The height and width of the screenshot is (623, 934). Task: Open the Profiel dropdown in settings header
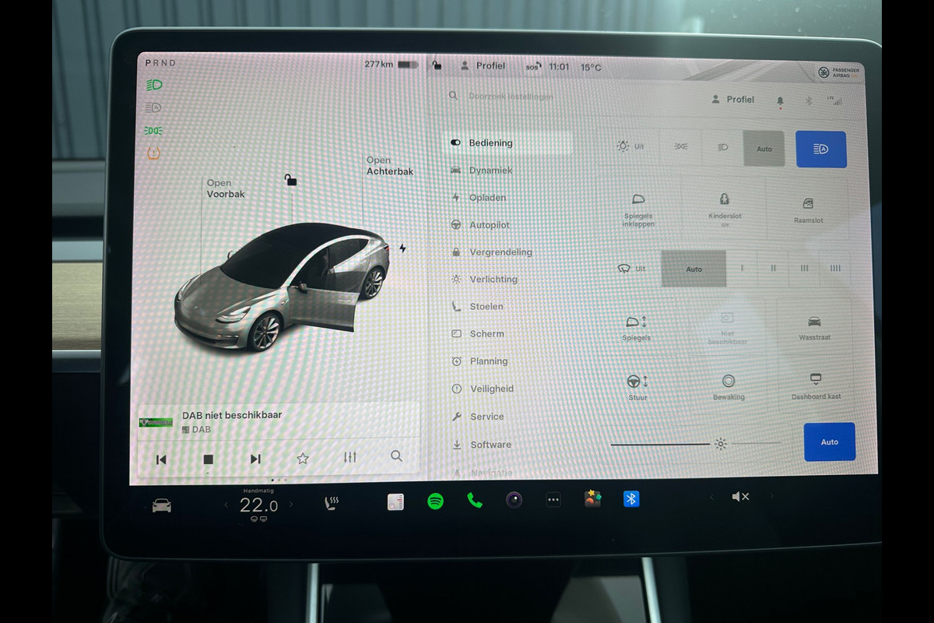(732, 100)
